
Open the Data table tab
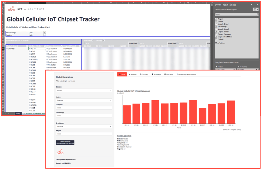click(169, 75)
